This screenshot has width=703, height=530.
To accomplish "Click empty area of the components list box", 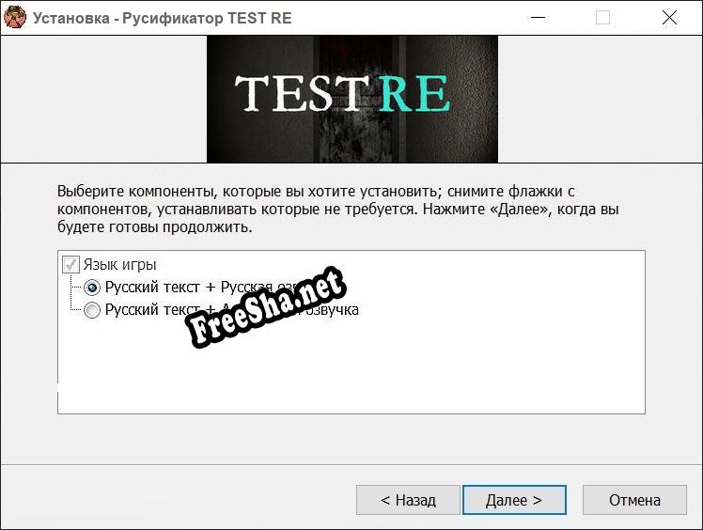I will (448, 367).
